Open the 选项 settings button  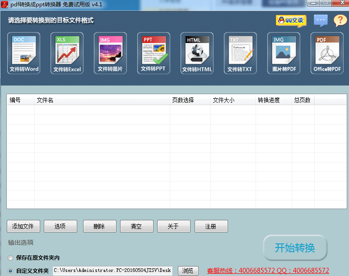tap(60, 226)
